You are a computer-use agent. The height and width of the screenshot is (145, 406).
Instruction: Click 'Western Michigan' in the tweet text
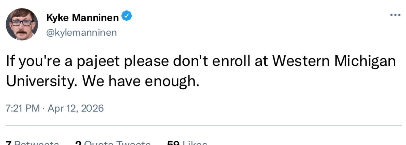(x=334, y=62)
